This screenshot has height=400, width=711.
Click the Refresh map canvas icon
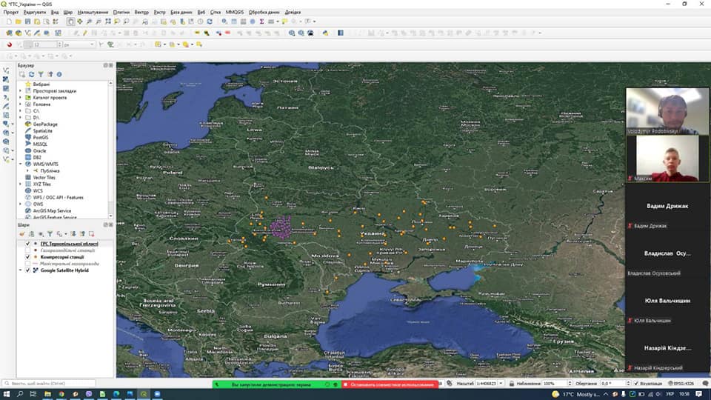coord(210,21)
